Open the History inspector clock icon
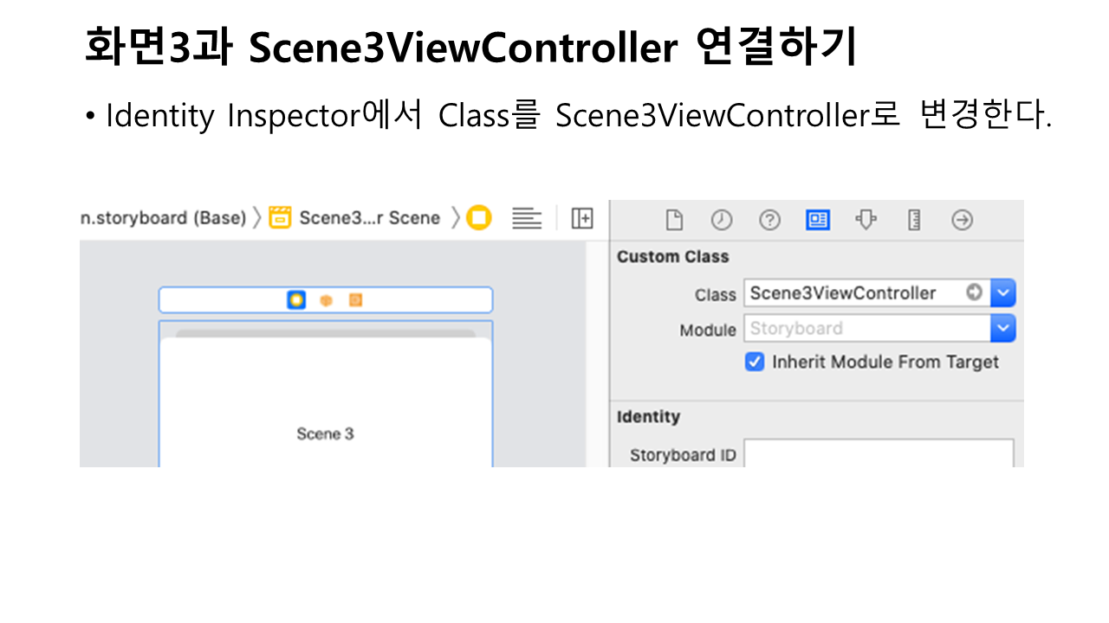The width and height of the screenshot is (1109, 623). tap(722, 221)
